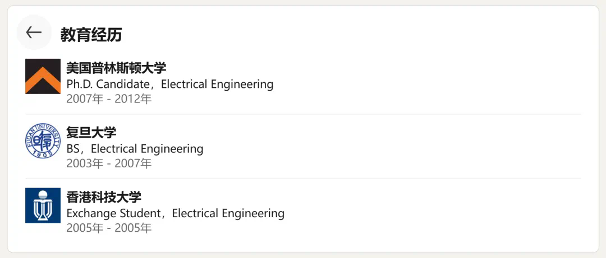Click the "Ph.D. Candidate" degree label
606x258 pixels.
pyautogui.click(x=108, y=85)
